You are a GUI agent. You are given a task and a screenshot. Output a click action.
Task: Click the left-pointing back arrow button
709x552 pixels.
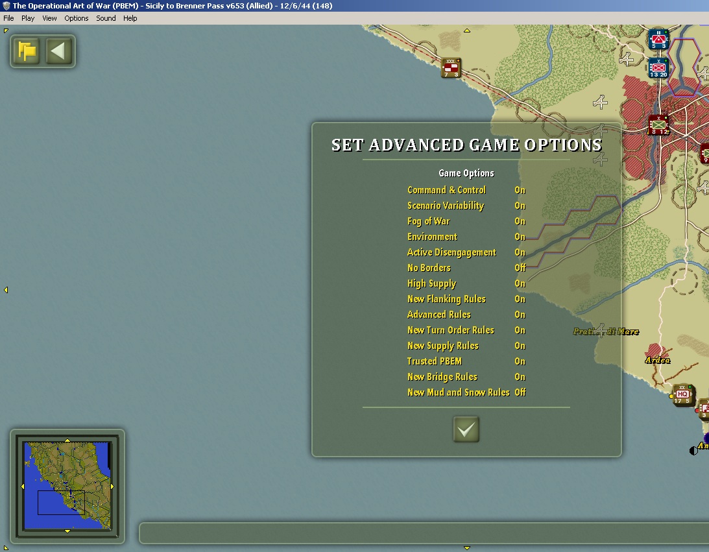coord(59,51)
